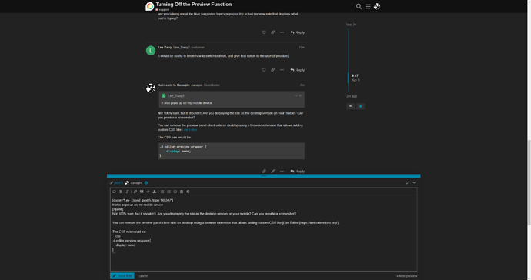
Task: Click the 'Lee Davy' username on the post
Action: coord(165,48)
